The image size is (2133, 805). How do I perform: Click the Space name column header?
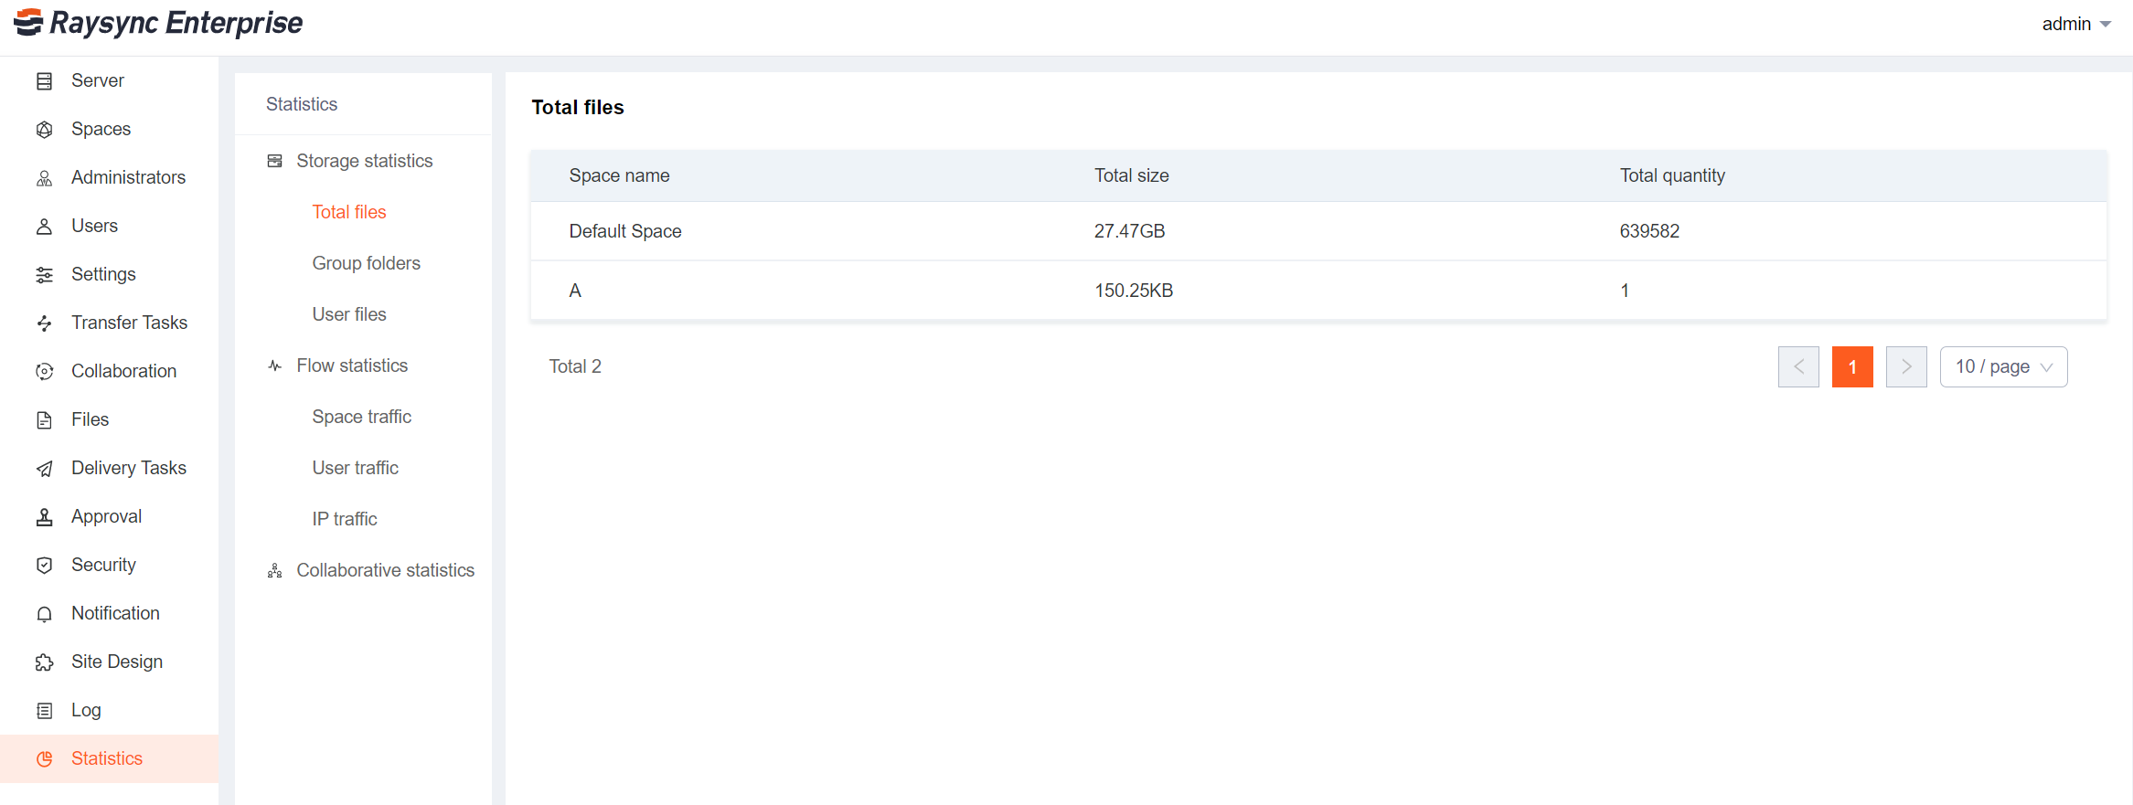619,175
